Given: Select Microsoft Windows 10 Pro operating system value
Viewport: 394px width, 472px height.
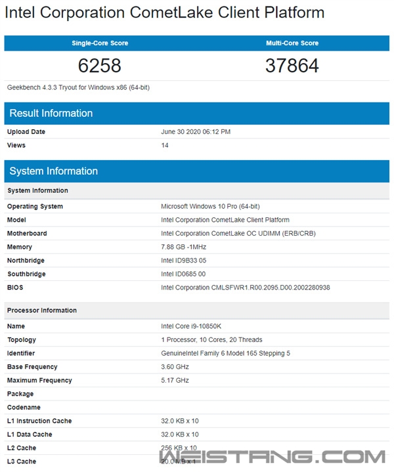Looking at the screenshot, I should coord(210,206).
